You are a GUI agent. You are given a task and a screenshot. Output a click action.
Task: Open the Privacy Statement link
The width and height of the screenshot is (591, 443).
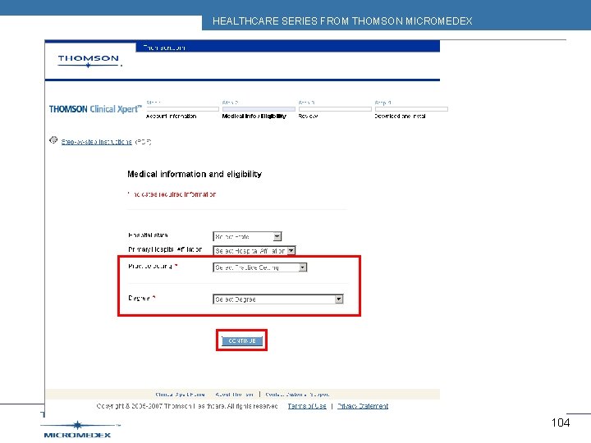[x=363, y=406]
